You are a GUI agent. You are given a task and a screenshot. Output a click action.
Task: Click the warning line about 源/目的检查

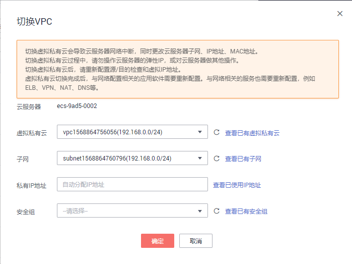(104, 70)
